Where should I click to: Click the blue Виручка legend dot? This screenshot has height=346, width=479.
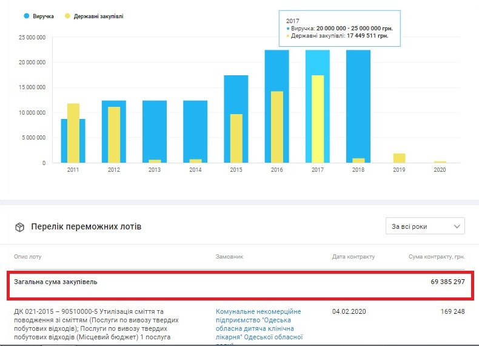tap(27, 16)
